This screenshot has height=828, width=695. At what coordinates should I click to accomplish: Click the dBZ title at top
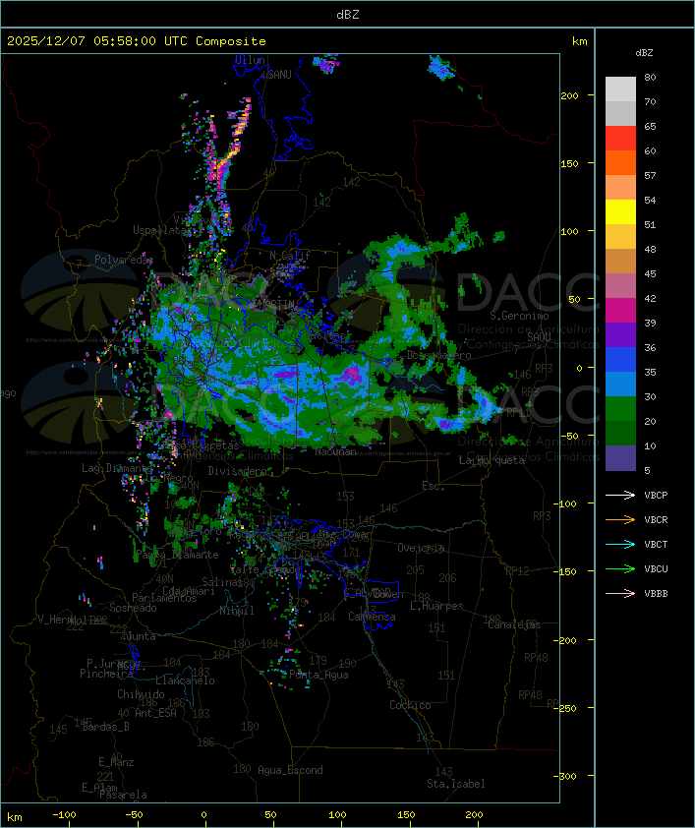pyautogui.click(x=348, y=15)
